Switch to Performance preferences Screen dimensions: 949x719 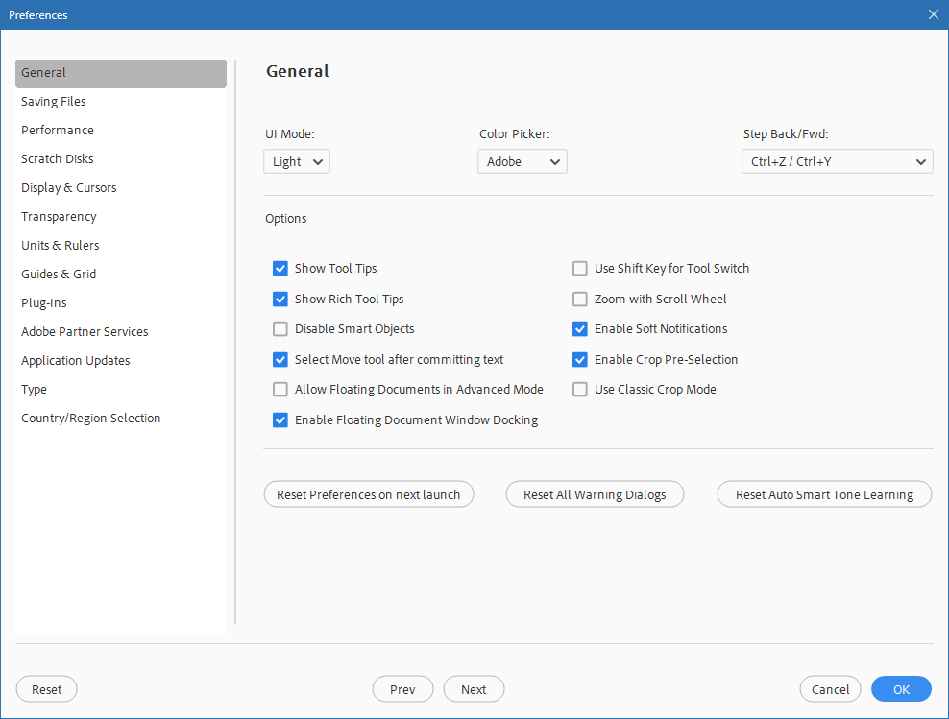point(121,130)
